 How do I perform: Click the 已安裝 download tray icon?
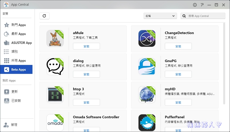pyautogui.click(x=6, y=101)
